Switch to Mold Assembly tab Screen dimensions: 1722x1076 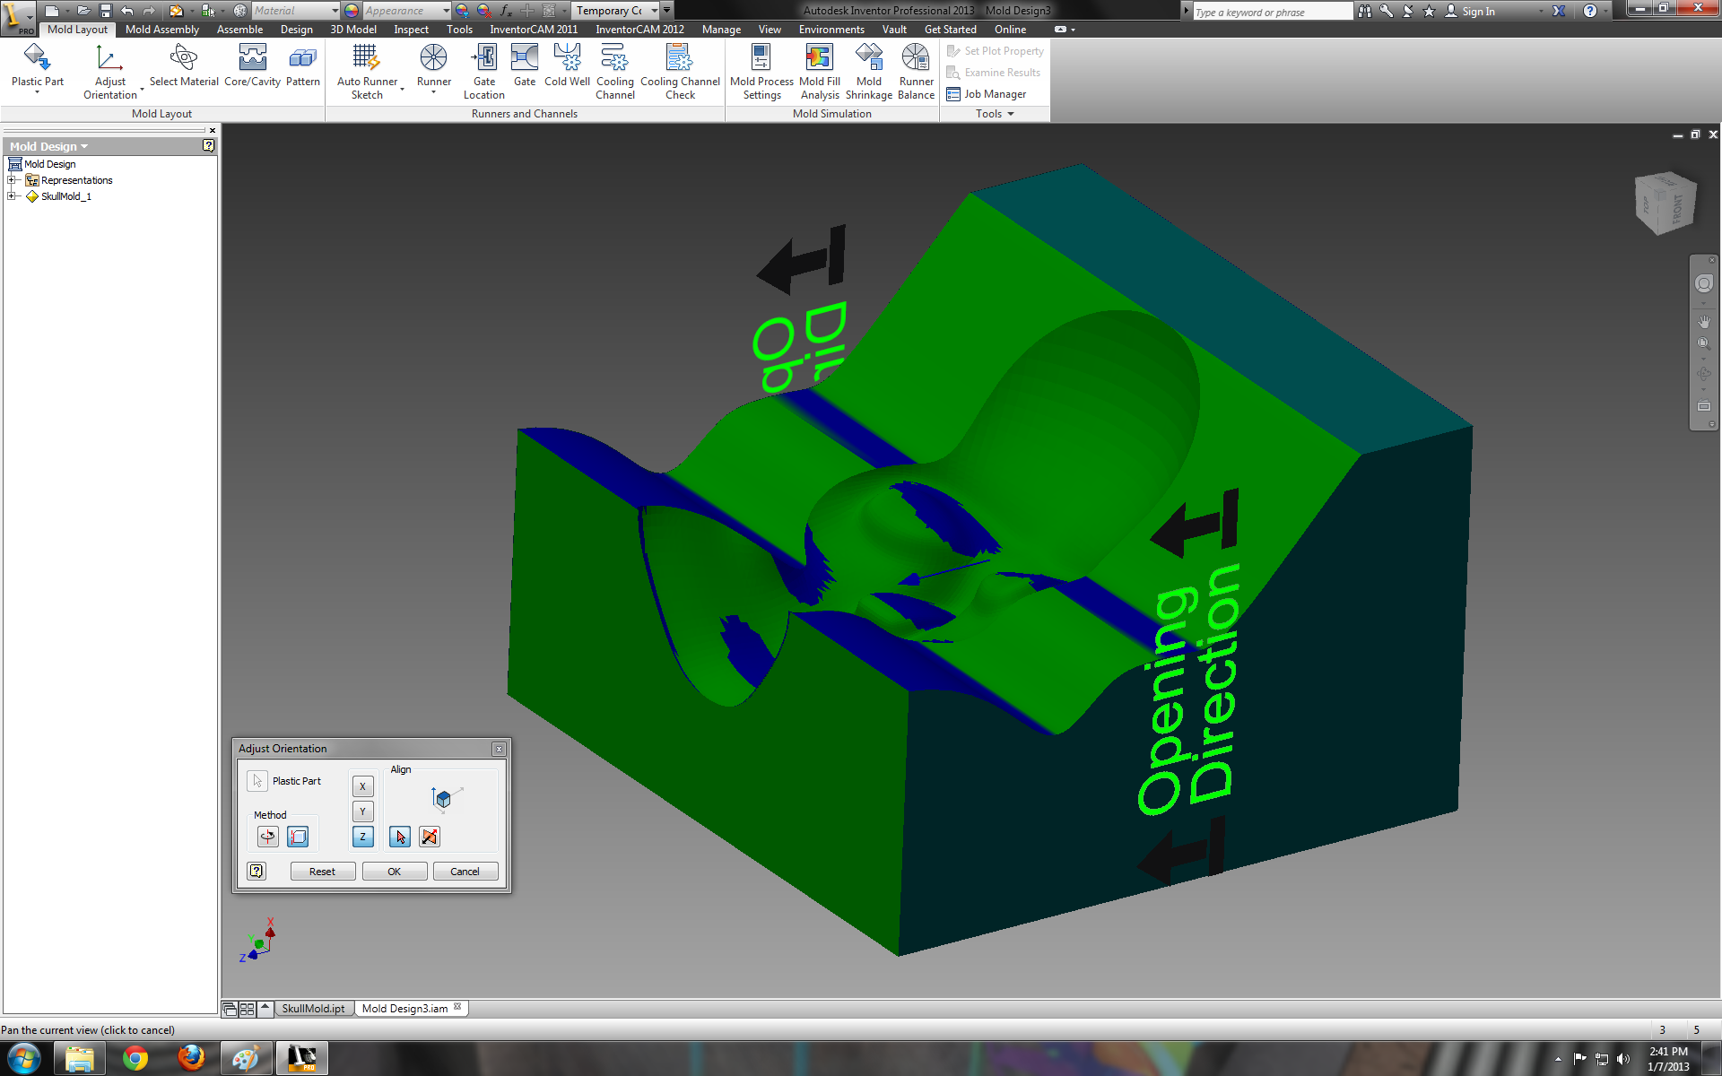click(x=162, y=30)
